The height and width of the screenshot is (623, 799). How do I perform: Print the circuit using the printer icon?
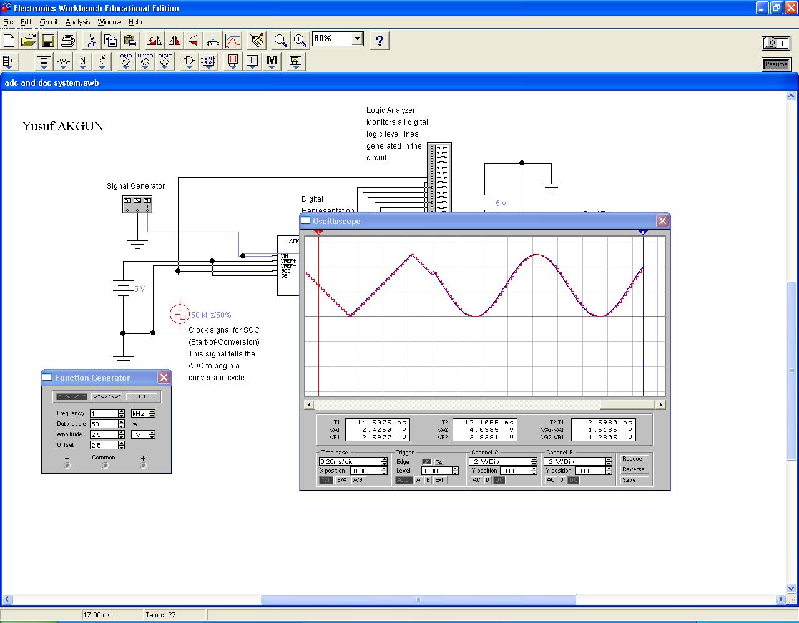pos(67,41)
